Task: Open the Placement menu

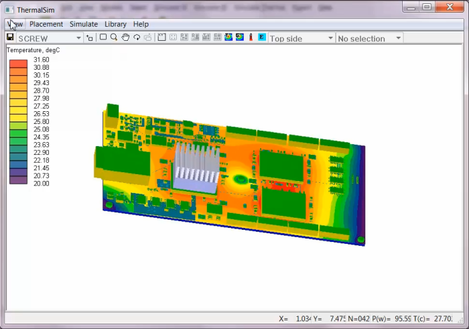Action: [x=46, y=24]
